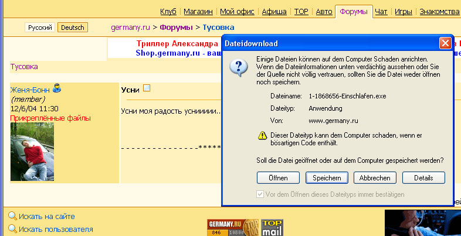
Task: Open Женя-Бонн user profile link
Action: pyautogui.click(x=30, y=90)
